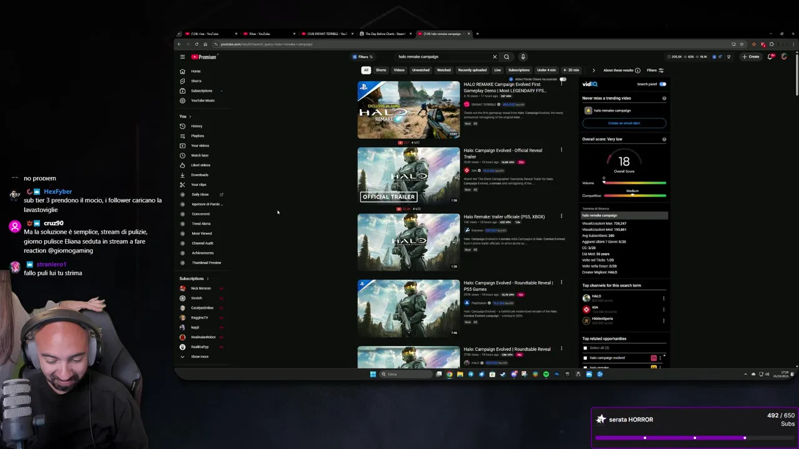Open YouTube Music in the sidebar
The width and height of the screenshot is (799, 449).
click(202, 100)
